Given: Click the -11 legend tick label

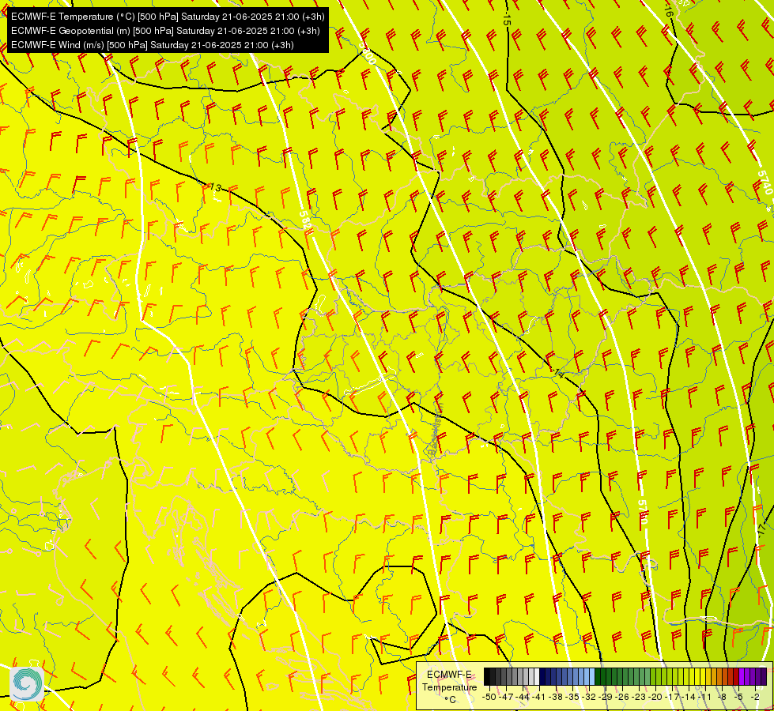Looking at the screenshot, I should [x=704, y=698].
